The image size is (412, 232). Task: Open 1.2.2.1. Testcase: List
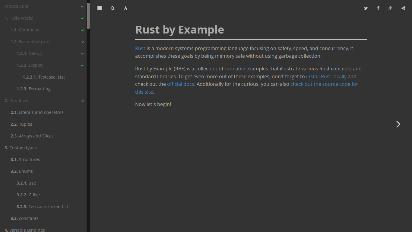pyautogui.click(x=44, y=77)
